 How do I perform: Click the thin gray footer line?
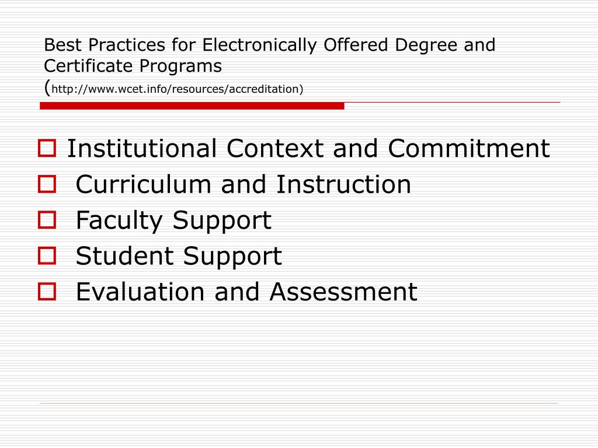[299, 403]
